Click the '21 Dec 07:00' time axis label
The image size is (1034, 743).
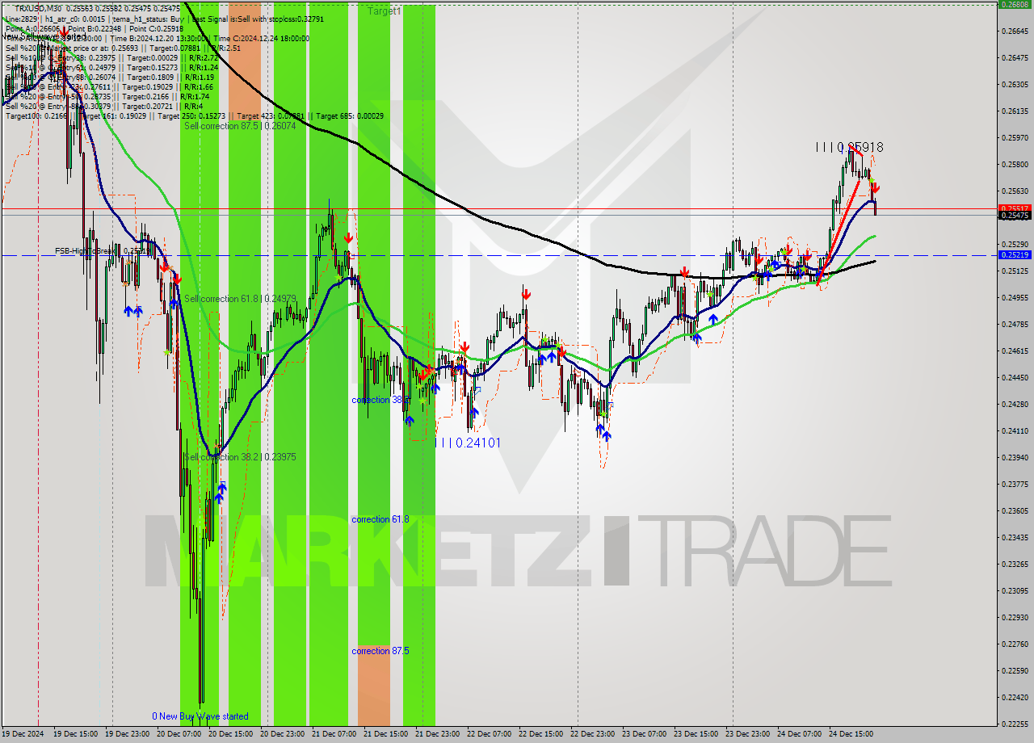click(334, 734)
